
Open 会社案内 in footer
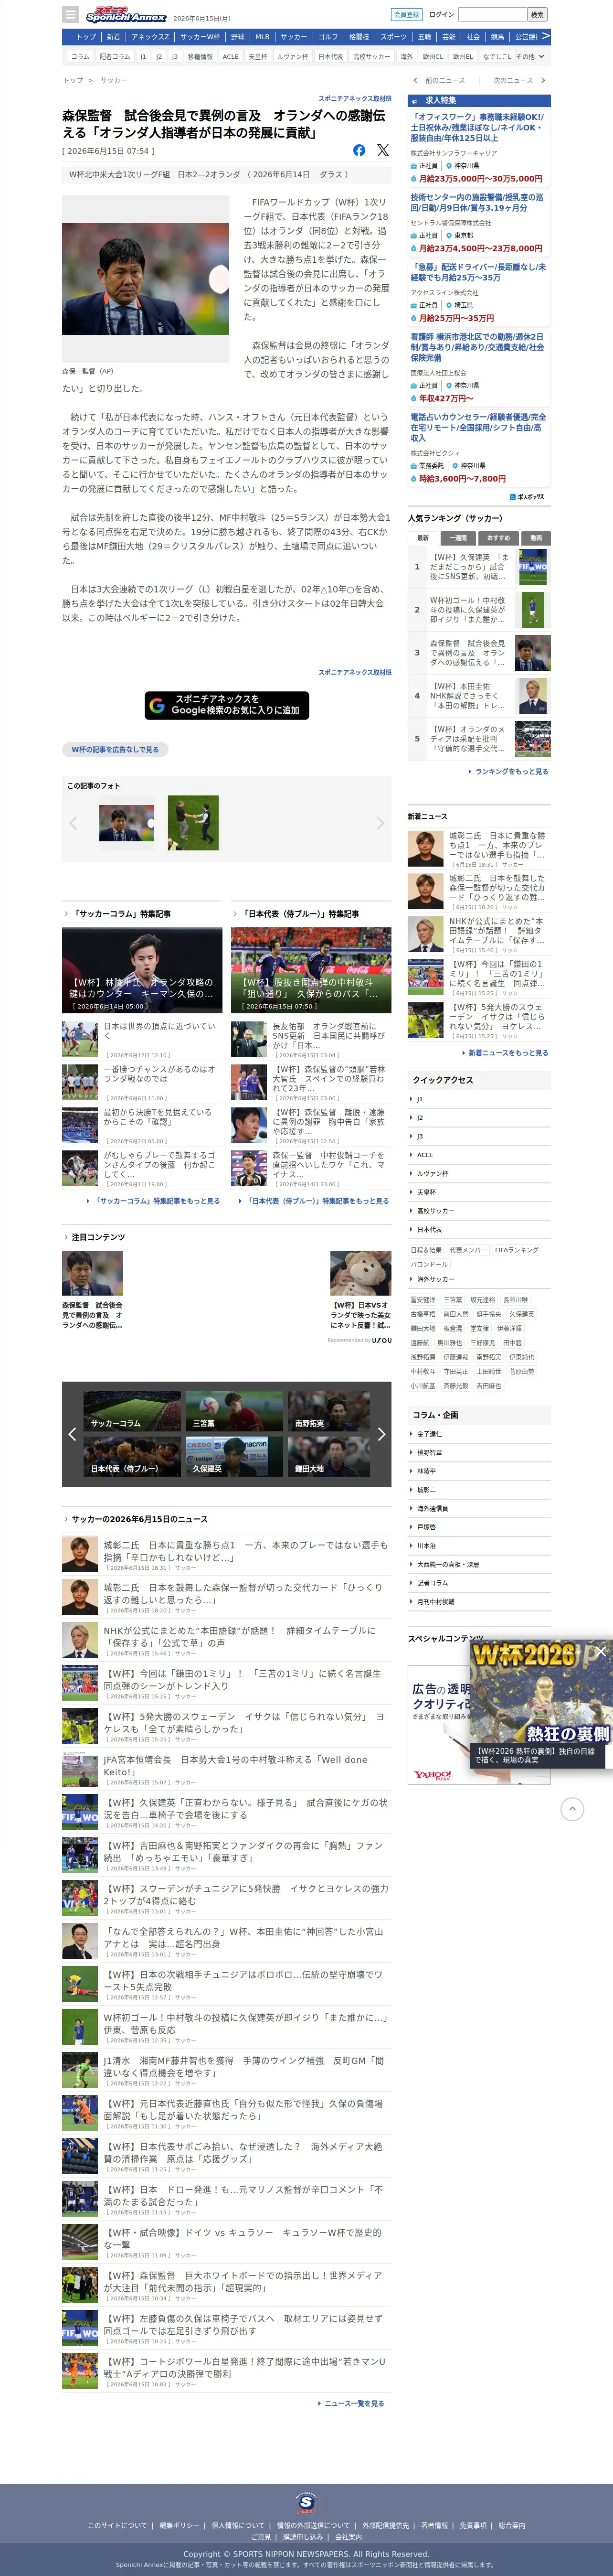349,2537
